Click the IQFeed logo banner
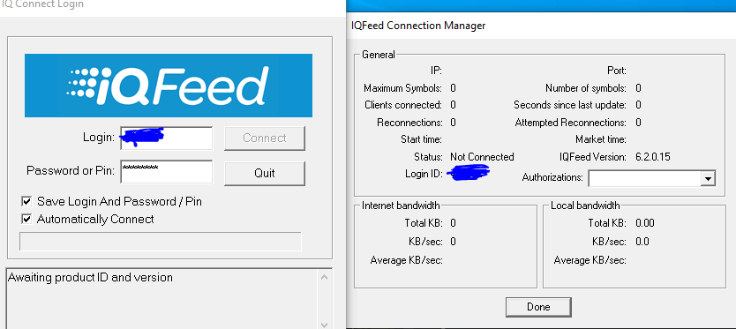 (169, 86)
